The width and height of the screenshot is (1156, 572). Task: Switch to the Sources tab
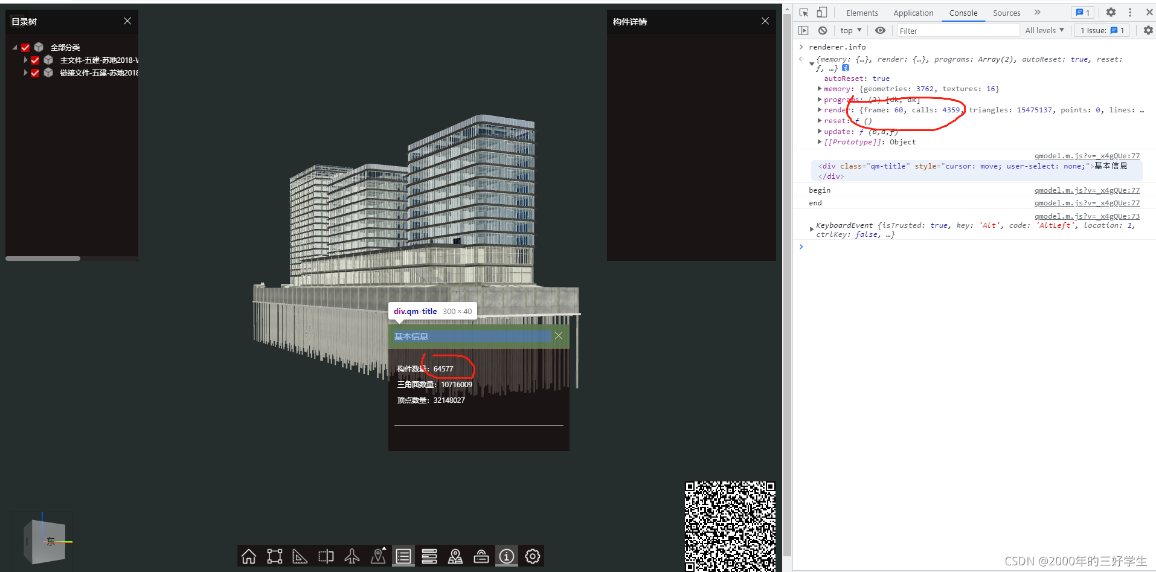[1007, 13]
